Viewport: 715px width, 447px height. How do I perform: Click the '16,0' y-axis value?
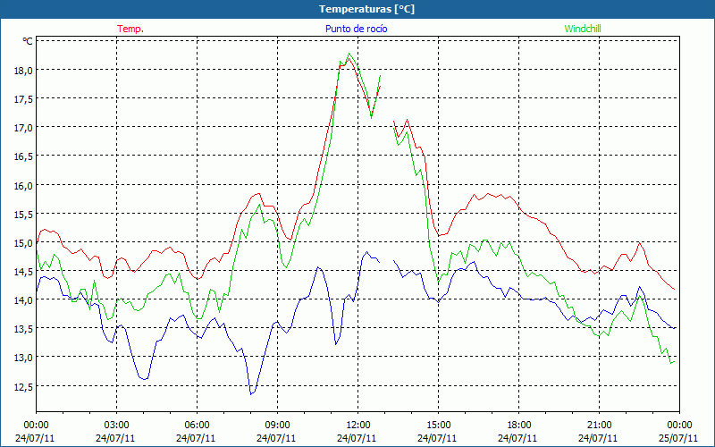[24, 185]
